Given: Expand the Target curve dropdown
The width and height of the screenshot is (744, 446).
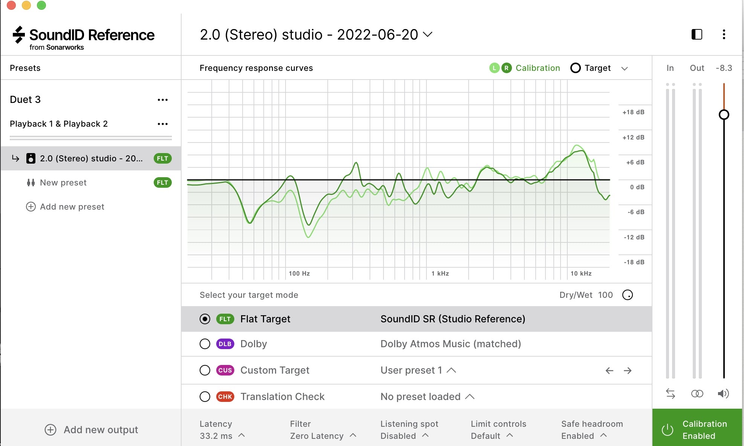Looking at the screenshot, I should click(625, 68).
